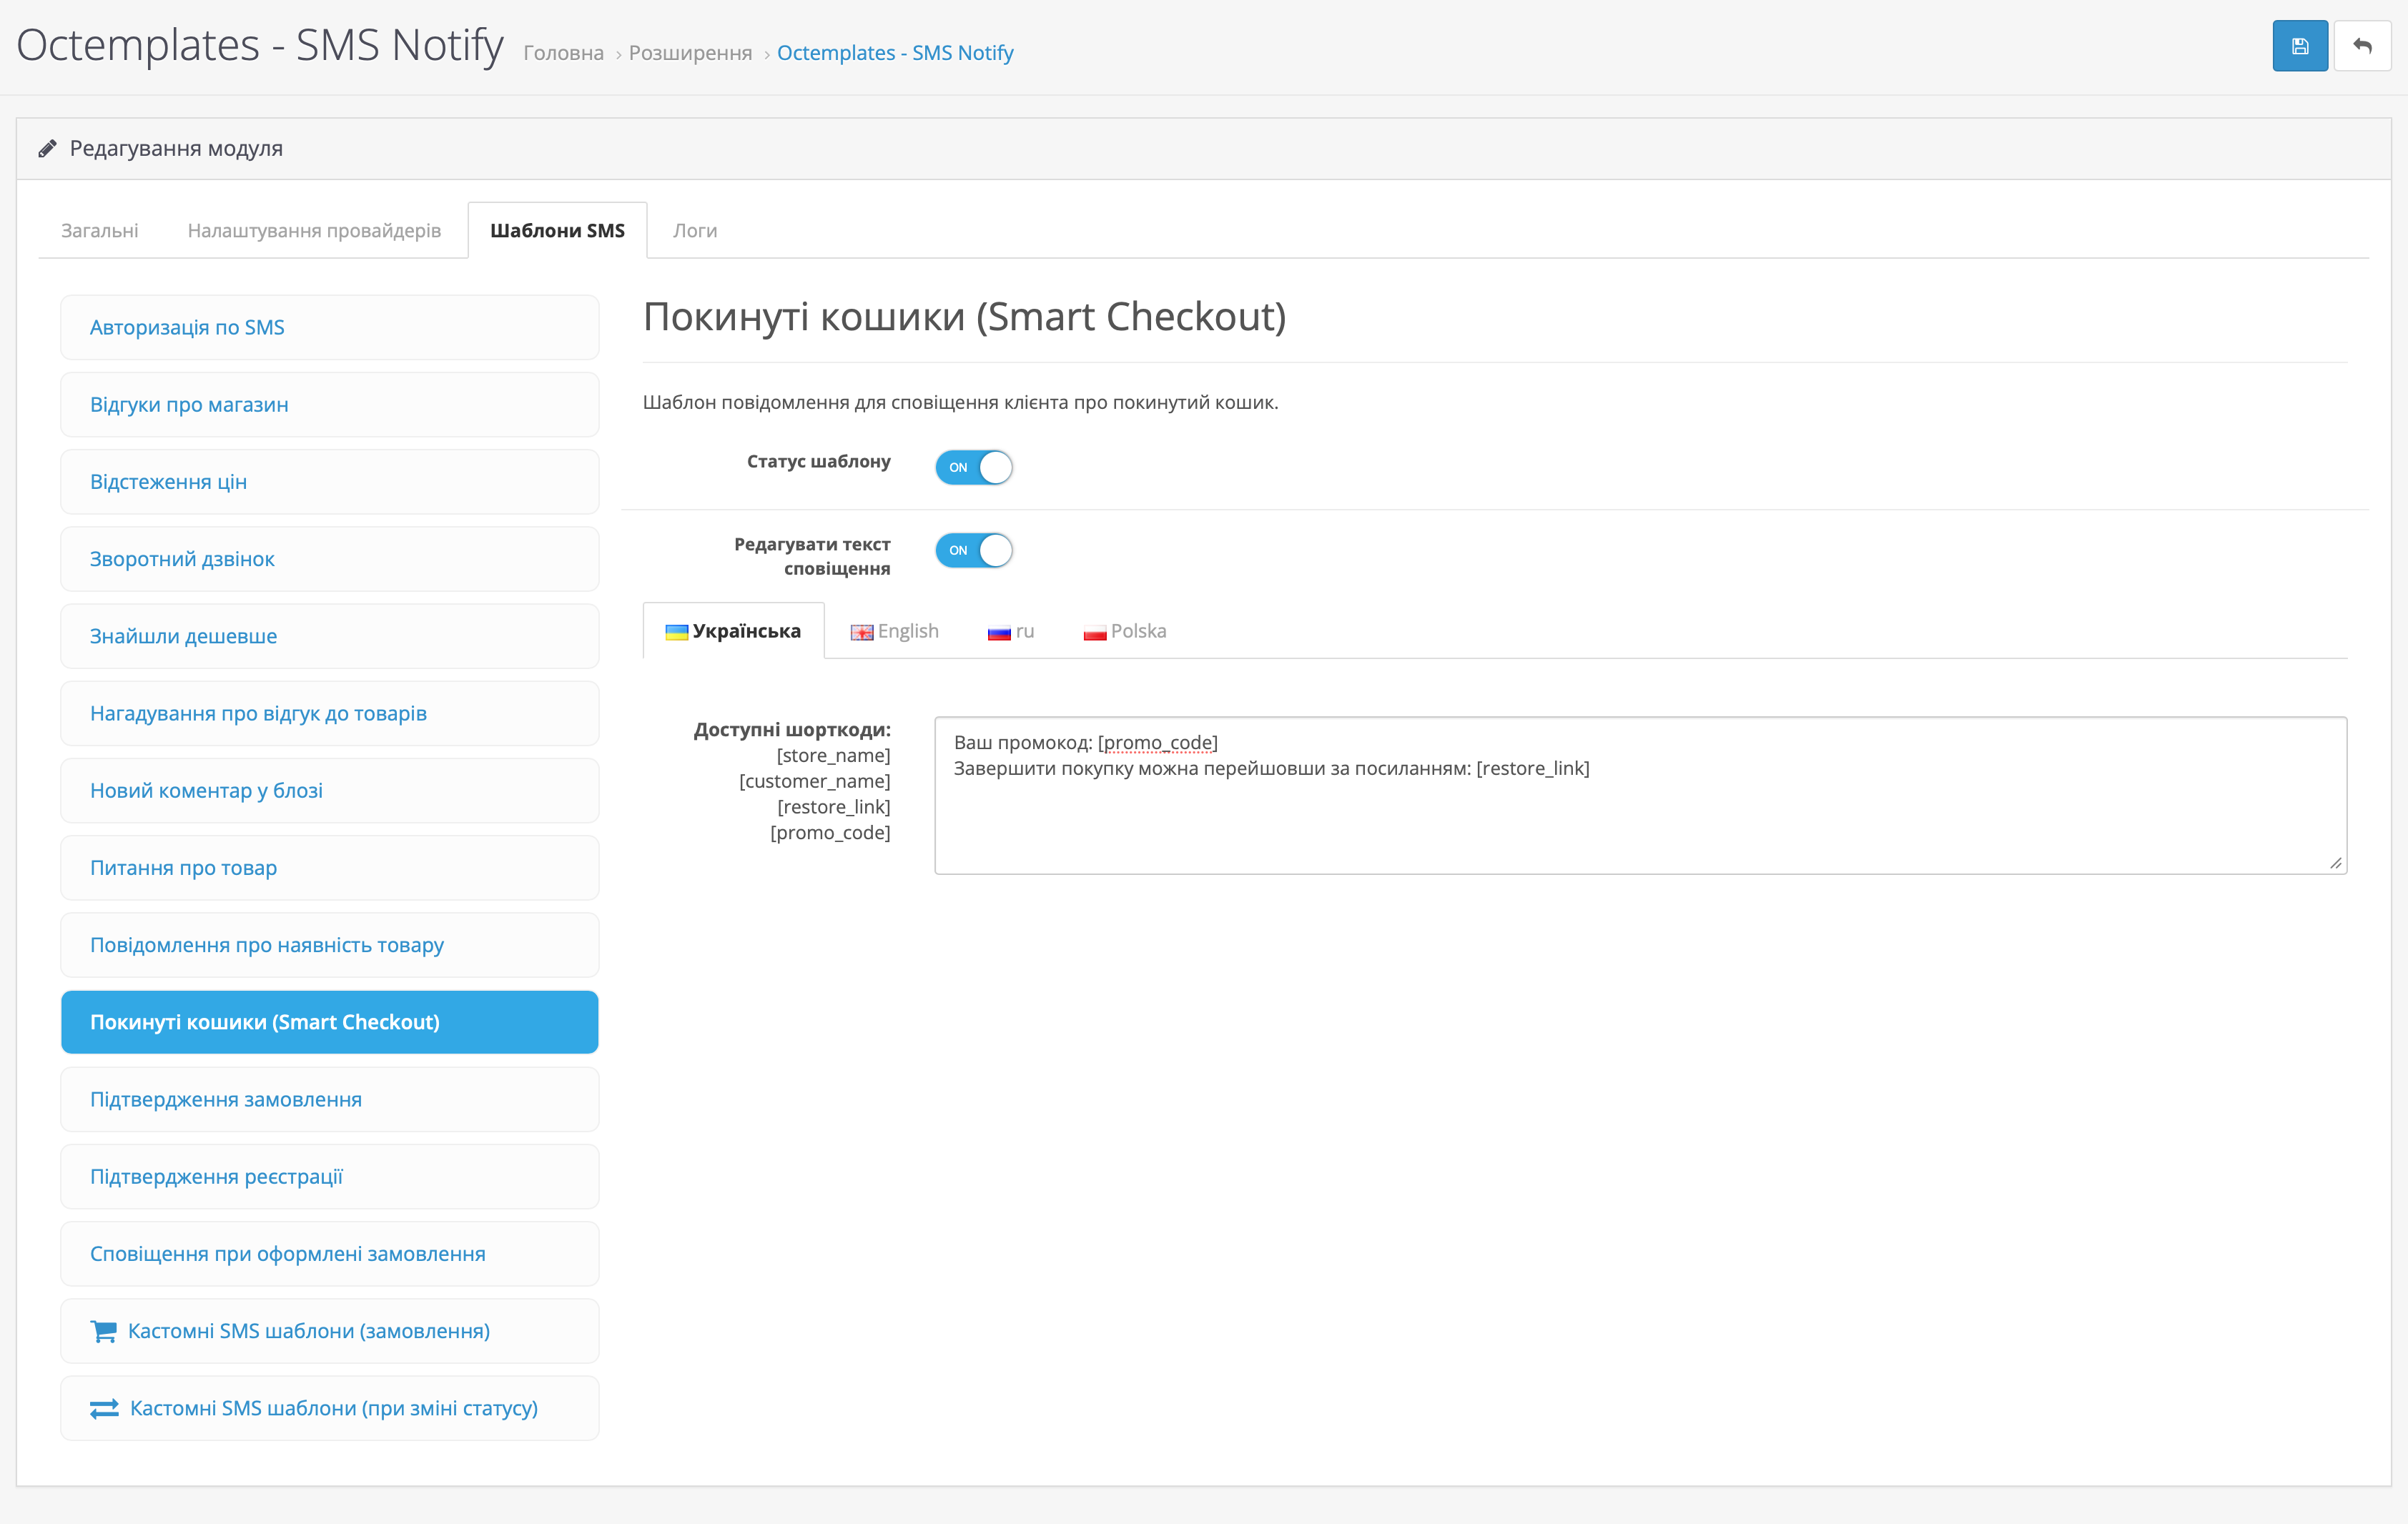Image resolution: width=2408 pixels, height=1524 pixels.
Task: Open Розширення breadcrumb link
Action: tap(690, 53)
